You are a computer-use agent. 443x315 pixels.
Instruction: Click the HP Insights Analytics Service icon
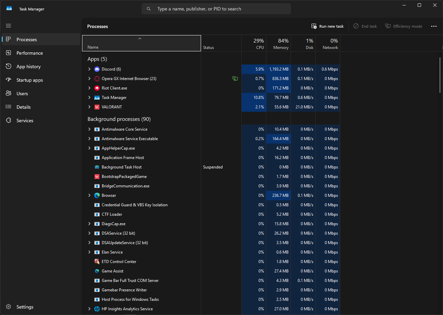click(x=97, y=309)
